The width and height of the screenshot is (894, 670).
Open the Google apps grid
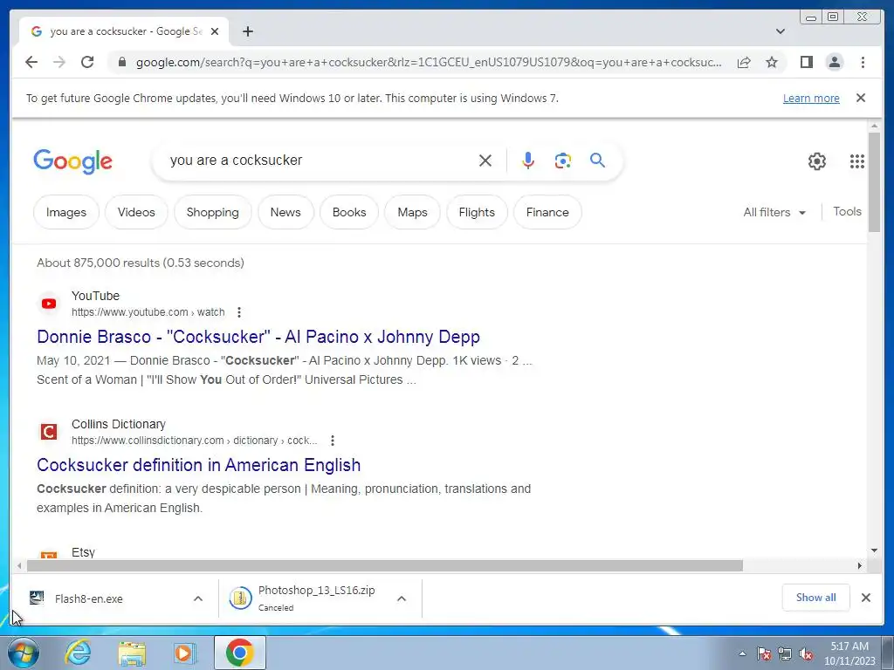coord(857,161)
